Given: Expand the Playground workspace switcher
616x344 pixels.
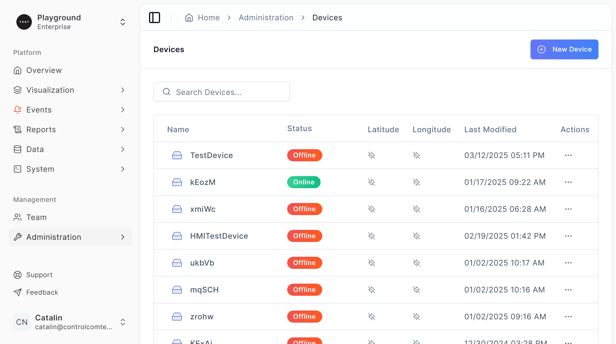Looking at the screenshot, I should [123, 22].
